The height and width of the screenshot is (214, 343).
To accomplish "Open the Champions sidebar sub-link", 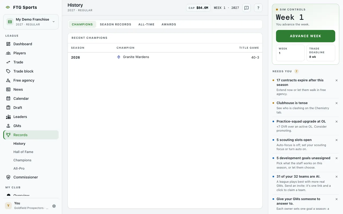I will coord(22,160).
